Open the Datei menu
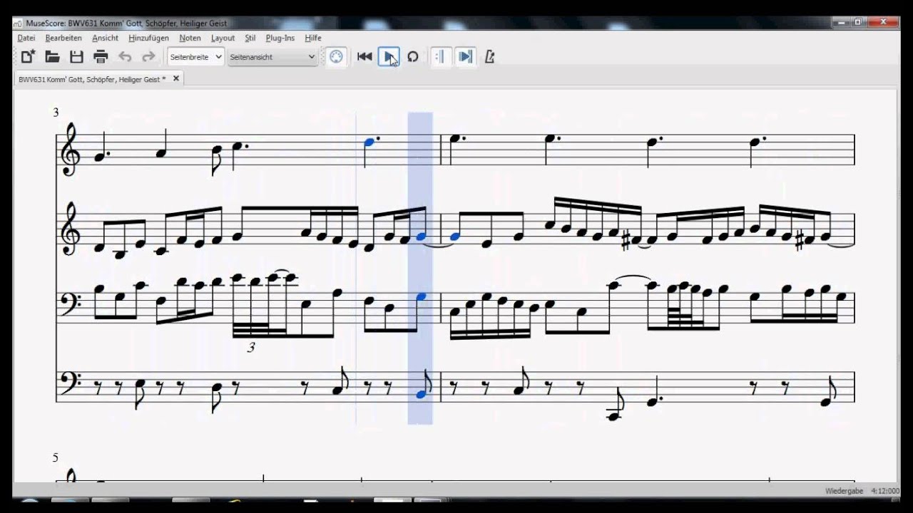The image size is (913, 513). click(x=26, y=38)
